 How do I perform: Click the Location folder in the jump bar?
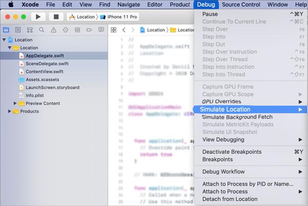[x=182, y=30]
